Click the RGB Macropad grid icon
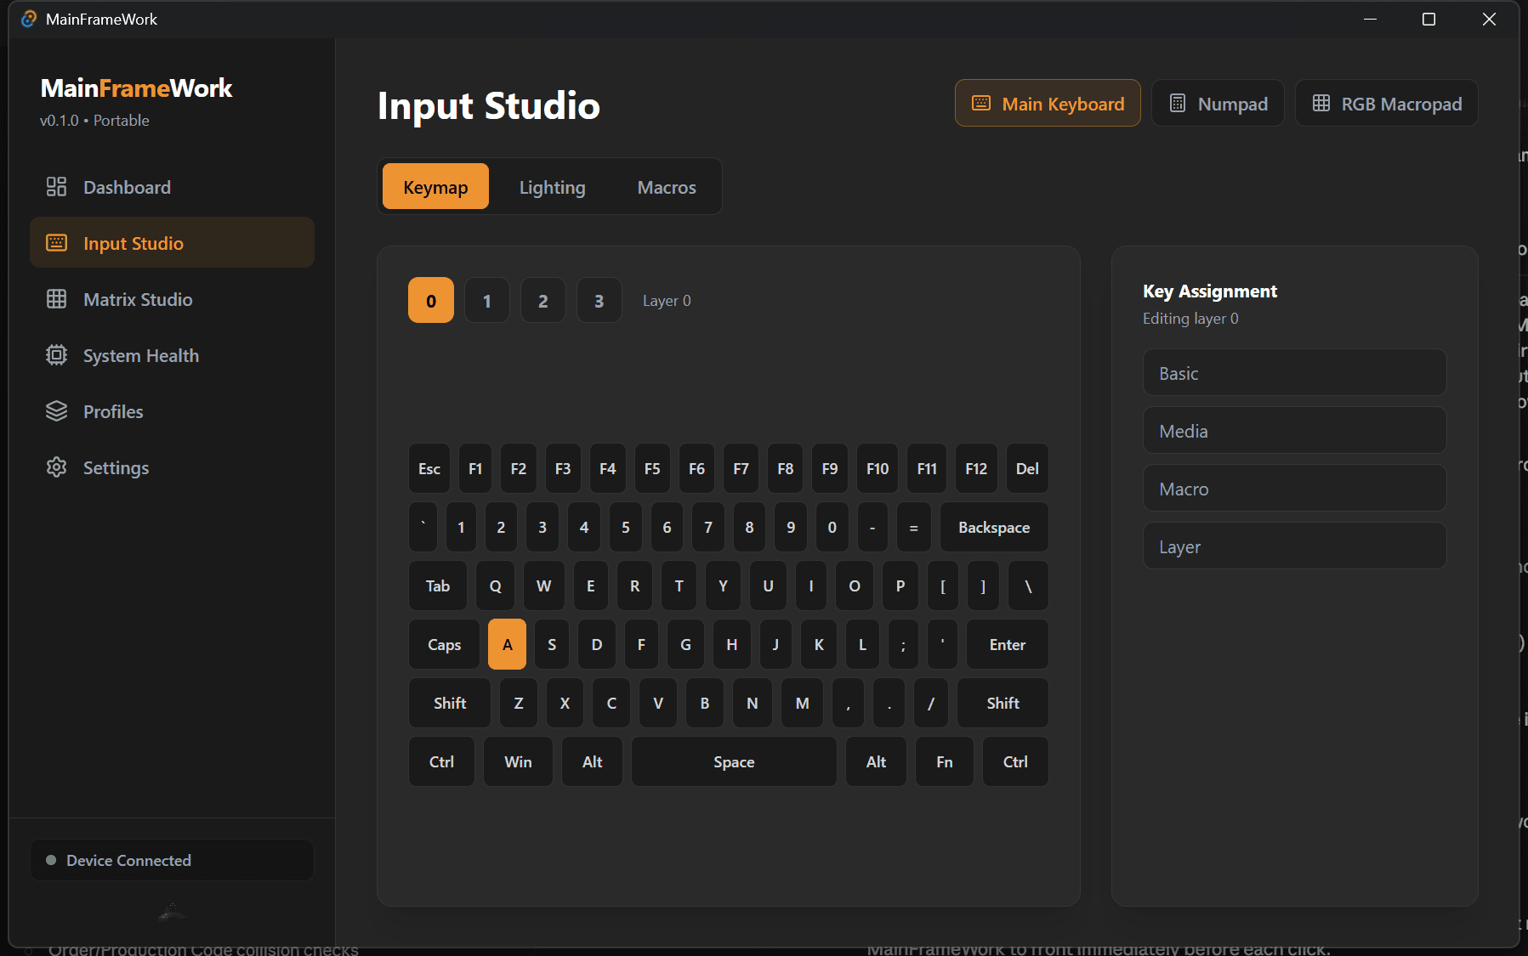The image size is (1528, 956). coord(1321,104)
